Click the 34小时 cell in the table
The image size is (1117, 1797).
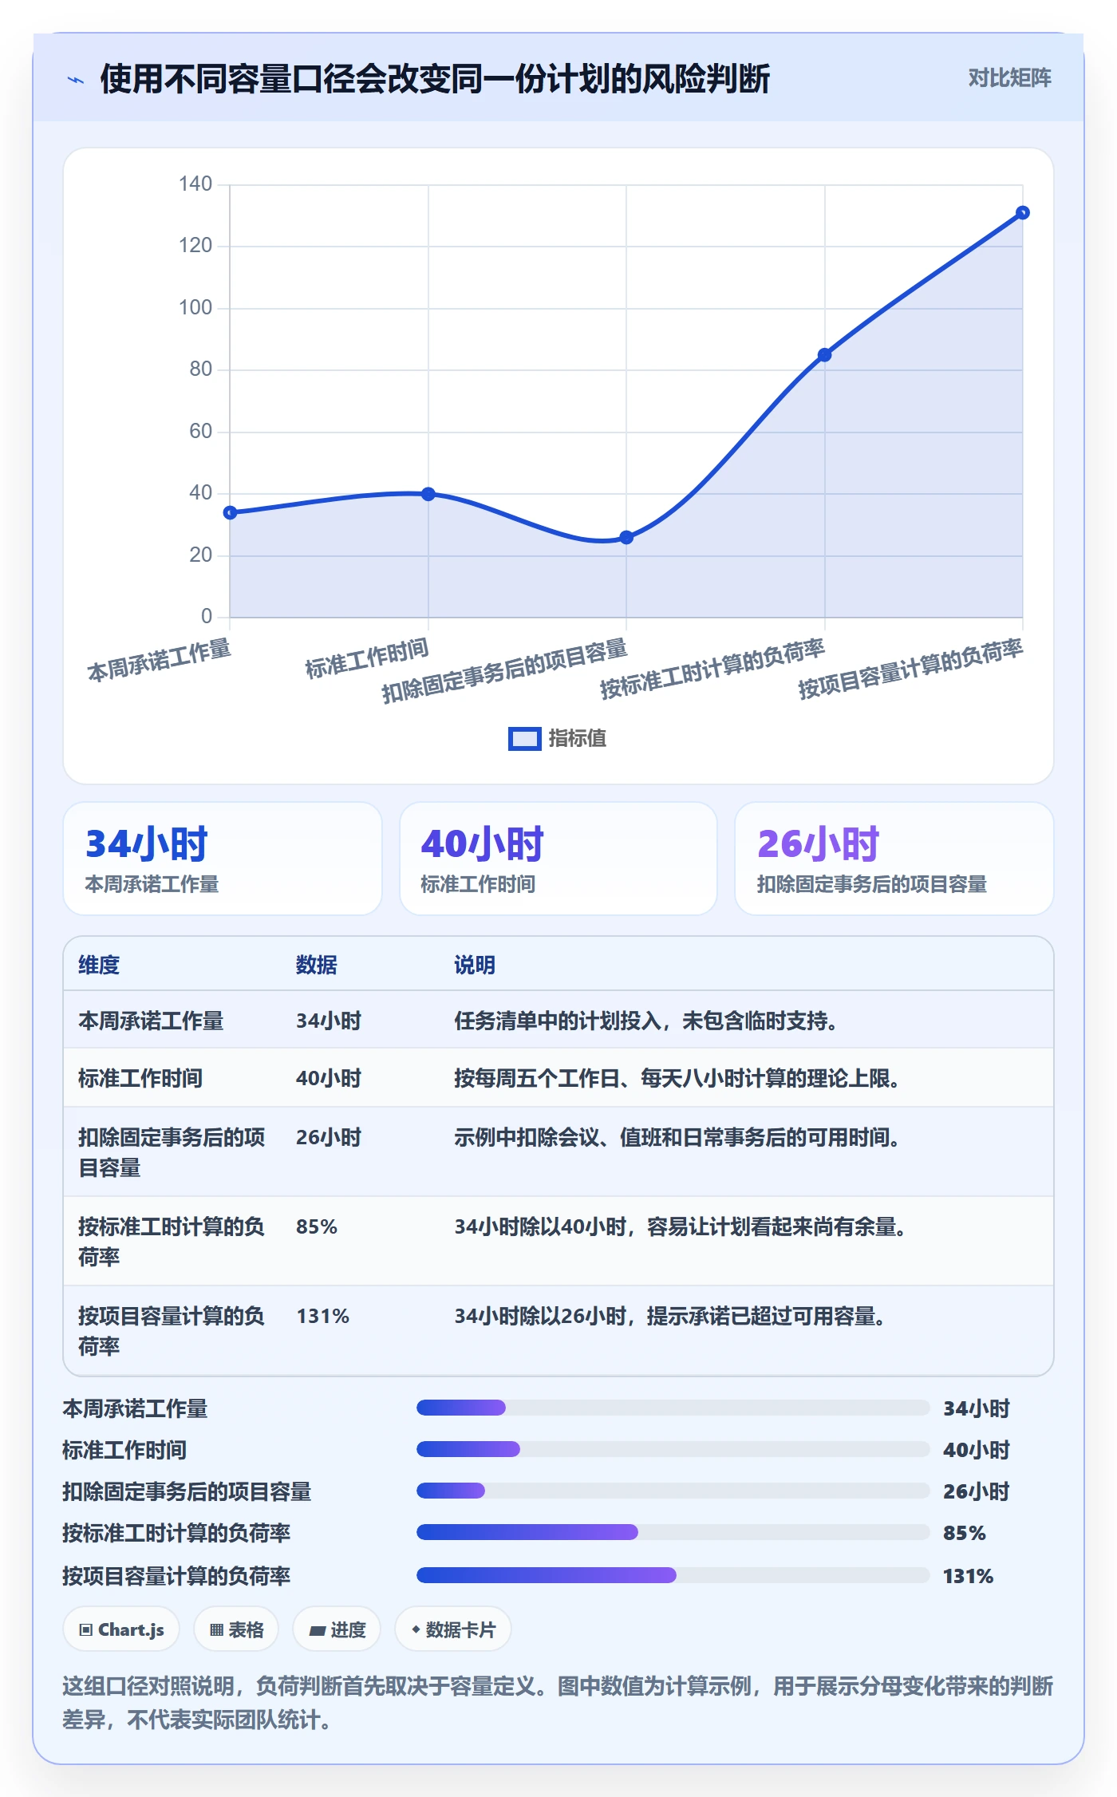pyautogui.click(x=329, y=1021)
